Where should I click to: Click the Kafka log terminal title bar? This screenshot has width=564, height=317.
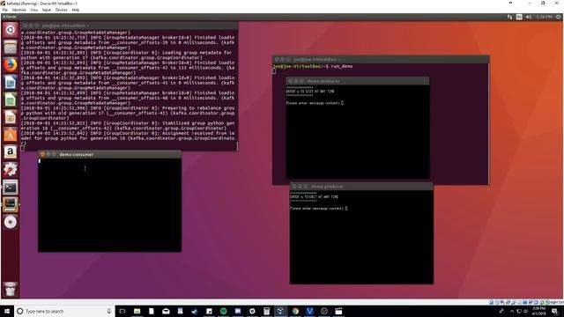click(x=130, y=26)
